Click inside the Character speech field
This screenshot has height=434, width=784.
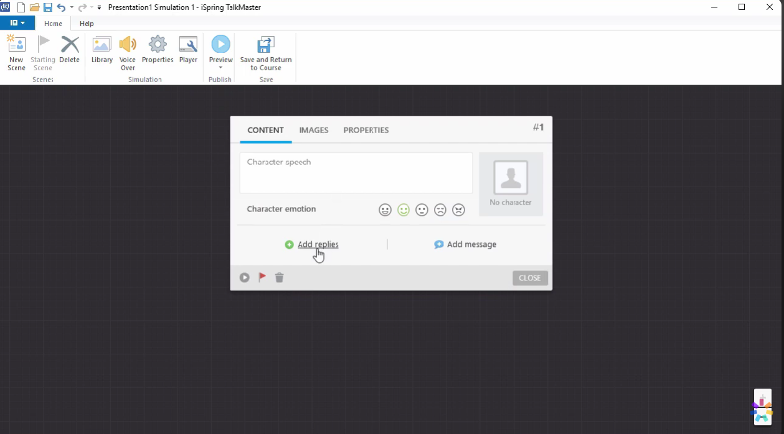coord(355,172)
